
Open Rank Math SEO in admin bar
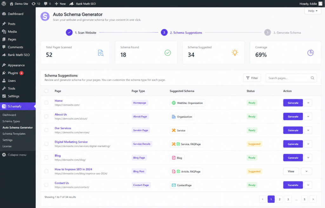pyautogui.click(x=83, y=4)
